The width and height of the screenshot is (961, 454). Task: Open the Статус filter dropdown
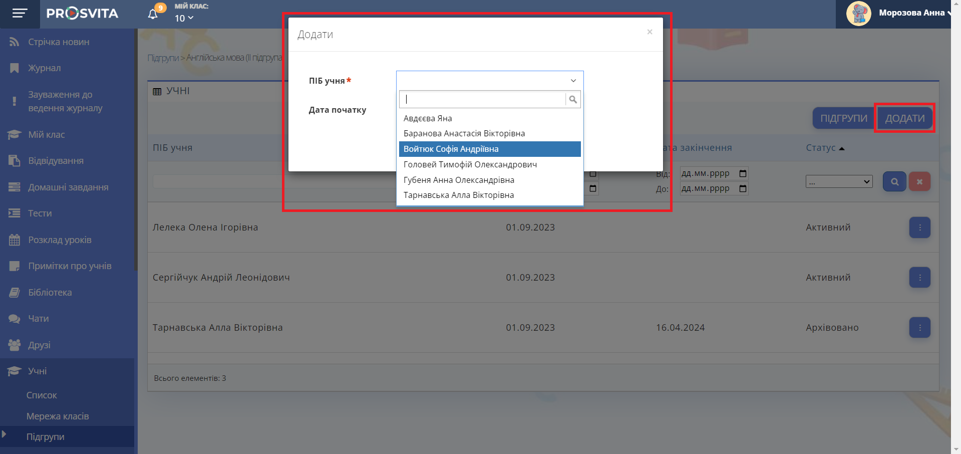839,181
